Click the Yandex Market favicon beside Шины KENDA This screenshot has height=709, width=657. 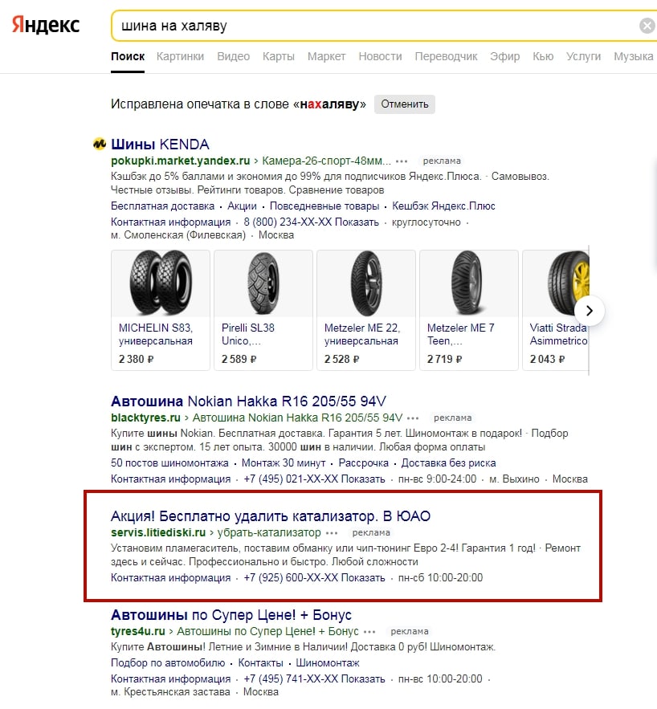(99, 144)
